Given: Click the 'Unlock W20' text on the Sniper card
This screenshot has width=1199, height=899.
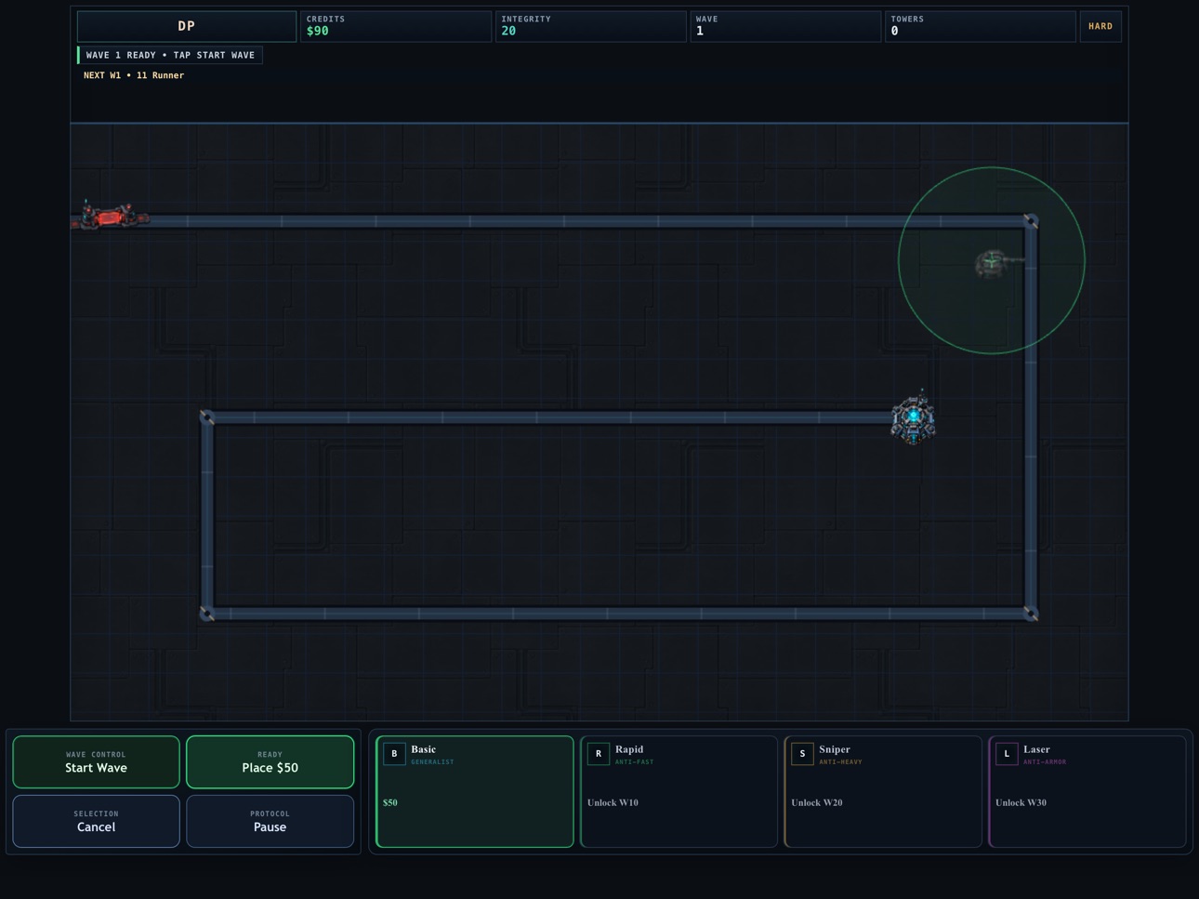Looking at the screenshot, I should (x=817, y=802).
